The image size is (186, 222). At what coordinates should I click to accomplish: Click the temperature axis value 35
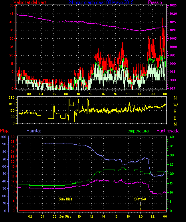[172, 146]
